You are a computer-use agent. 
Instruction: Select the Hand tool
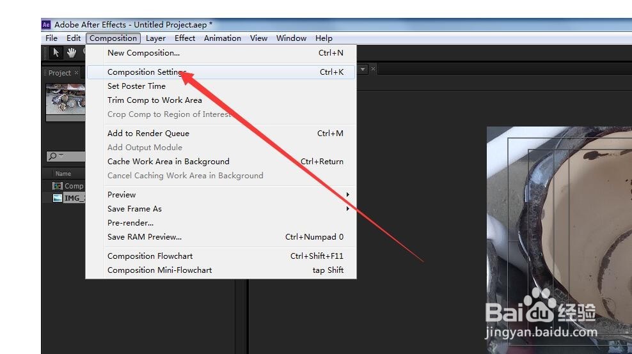[x=72, y=52]
